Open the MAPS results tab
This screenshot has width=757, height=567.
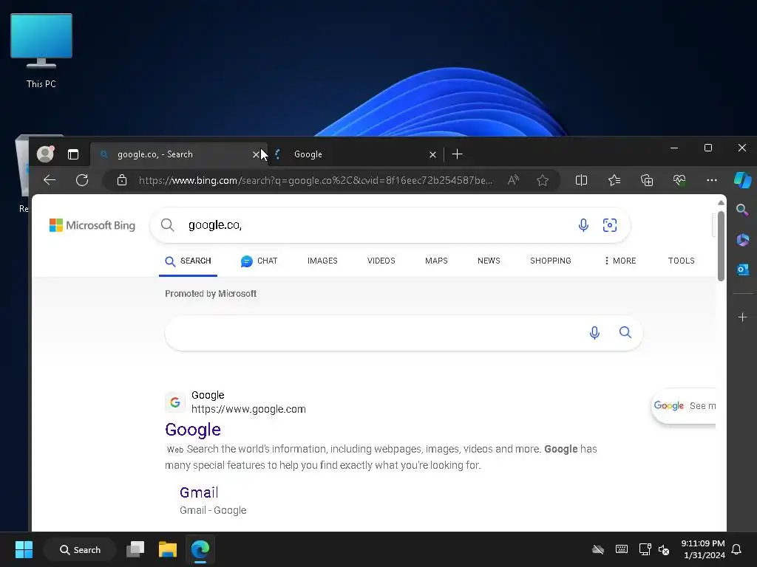point(436,261)
